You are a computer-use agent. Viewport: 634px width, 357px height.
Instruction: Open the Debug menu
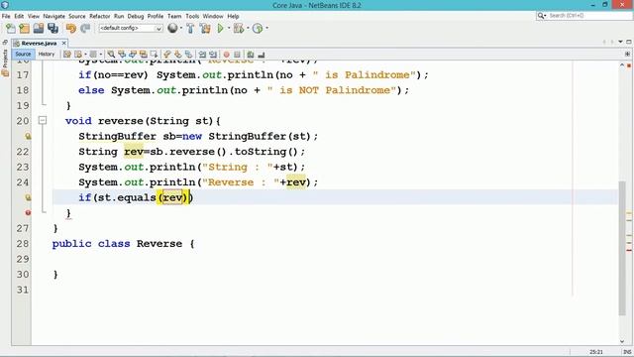pyautogui.click(x=136, y=16)
